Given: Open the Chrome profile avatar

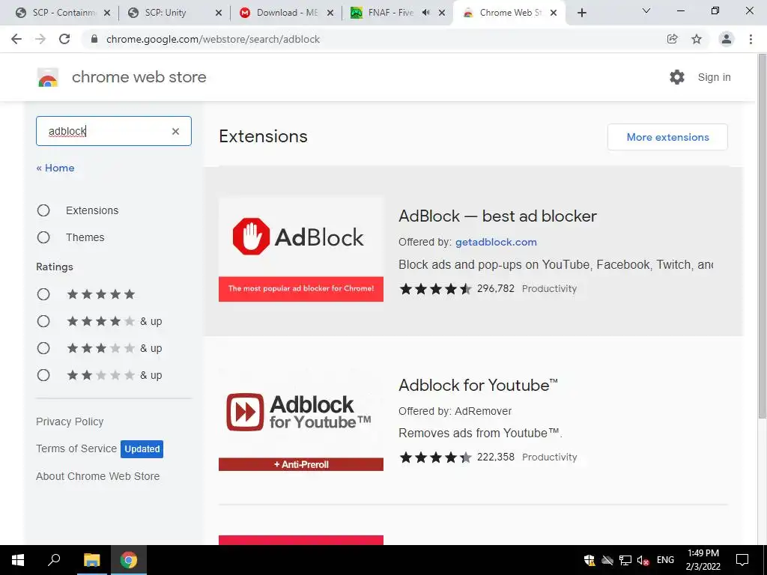Looking at the screenshot, I should [727, 39].
